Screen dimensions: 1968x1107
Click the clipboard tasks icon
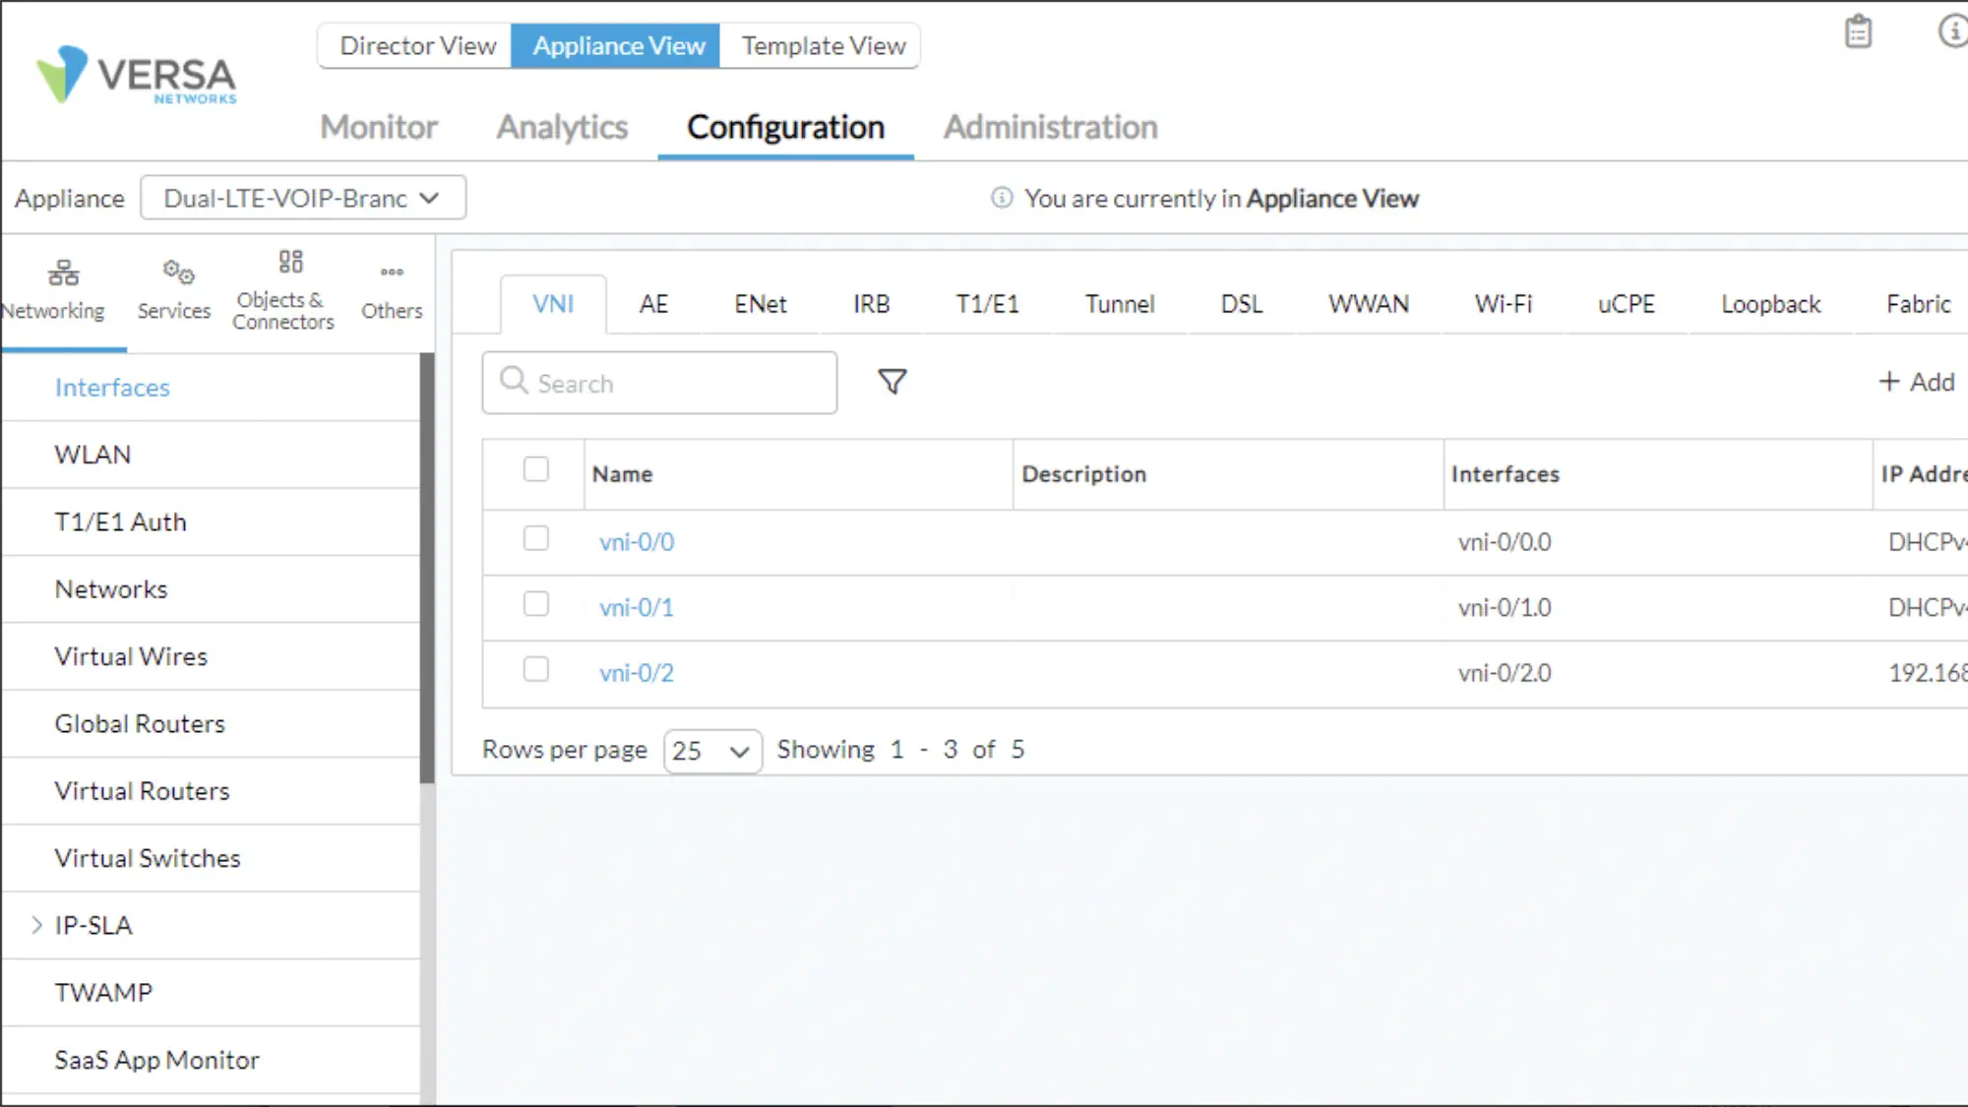pos(1858,32)
